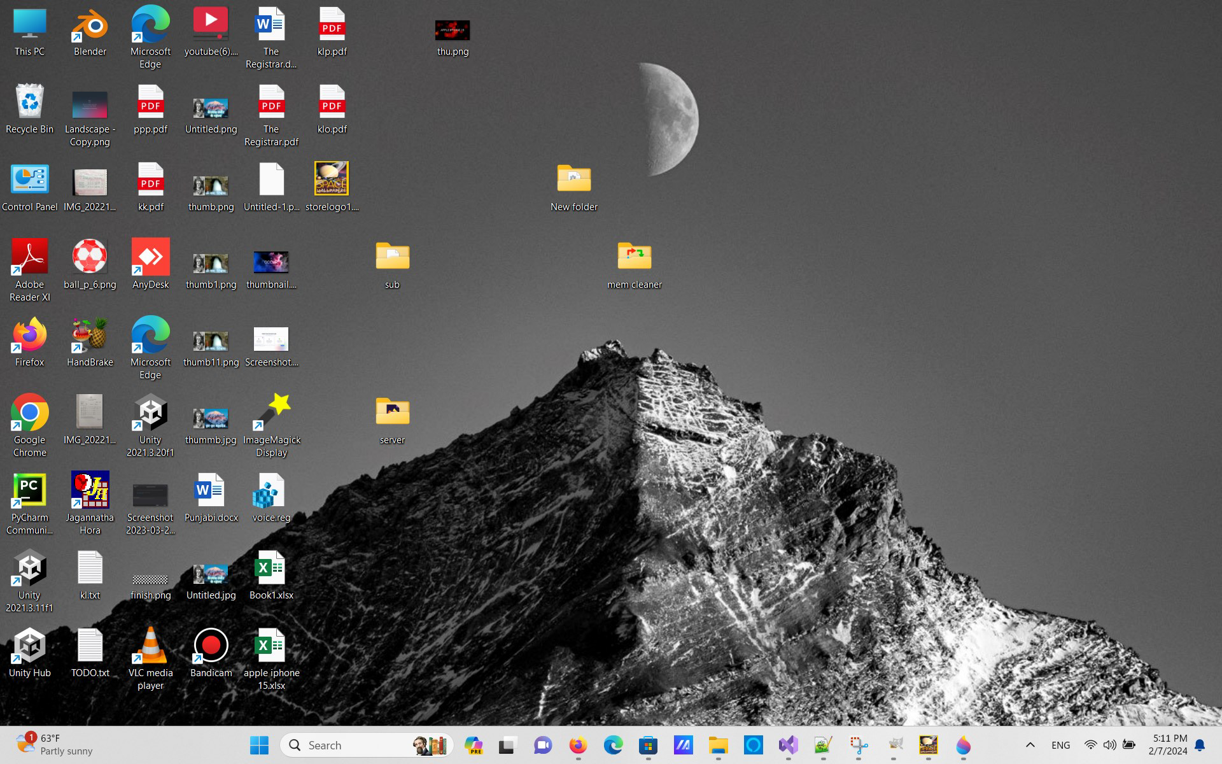Select the storelogo1 image thumbnail
This screenshot has width=1222, height=764.
pos(332,187)
